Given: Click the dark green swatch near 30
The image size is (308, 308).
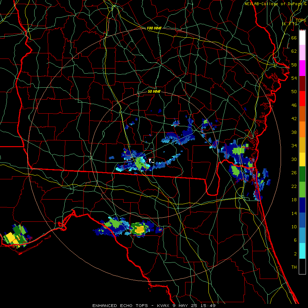Looking at the screenshot, I should coord(302,174).
